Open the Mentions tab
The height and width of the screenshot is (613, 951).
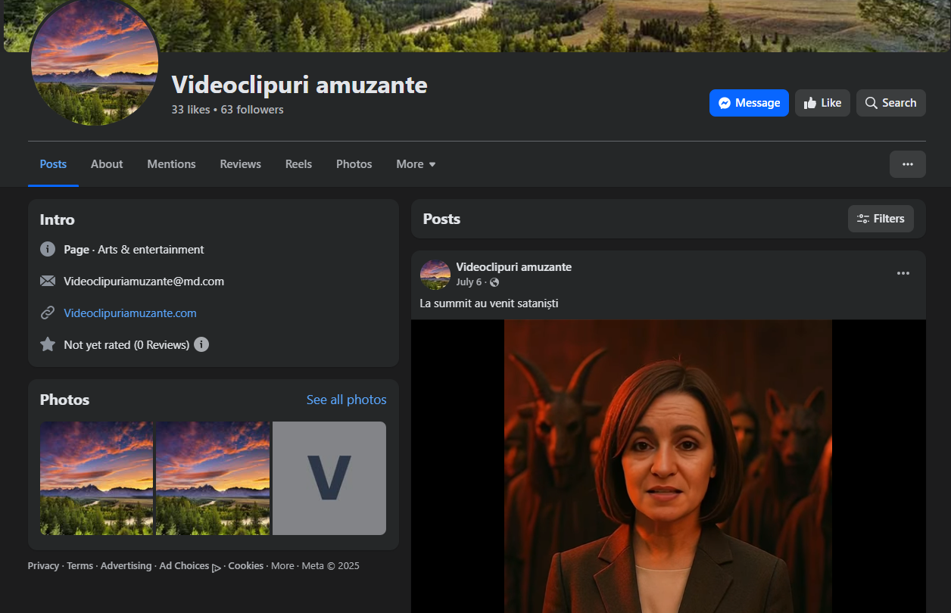click(171, 164)
